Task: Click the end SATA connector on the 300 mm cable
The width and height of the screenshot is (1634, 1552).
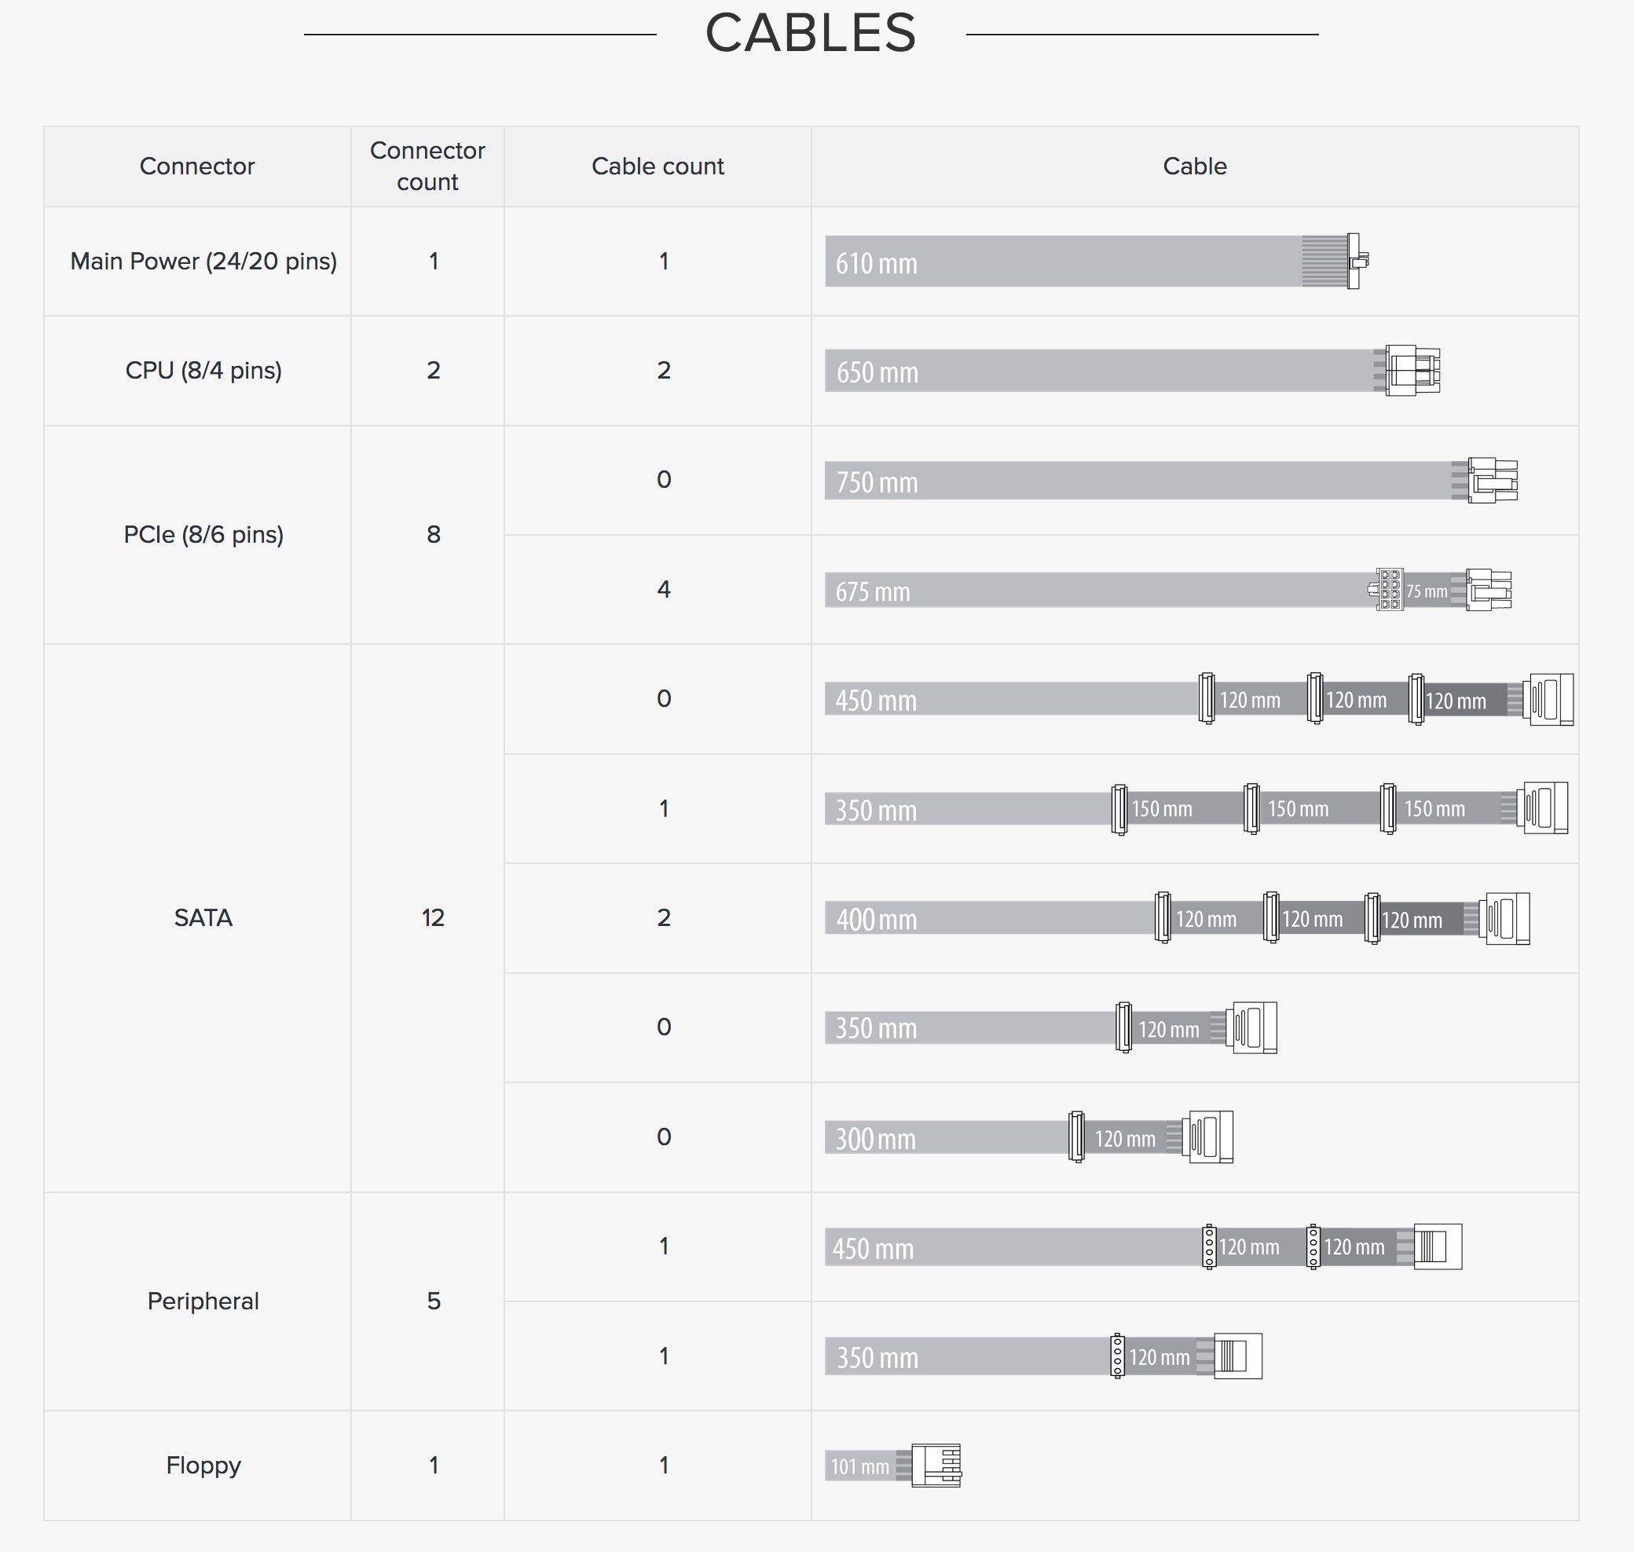Action: tap(1211, 1137)
